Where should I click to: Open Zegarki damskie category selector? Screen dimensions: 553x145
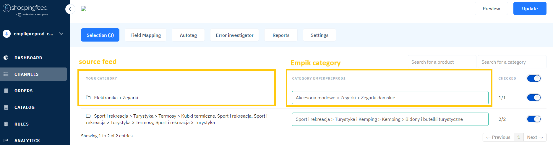pos(390,98)
